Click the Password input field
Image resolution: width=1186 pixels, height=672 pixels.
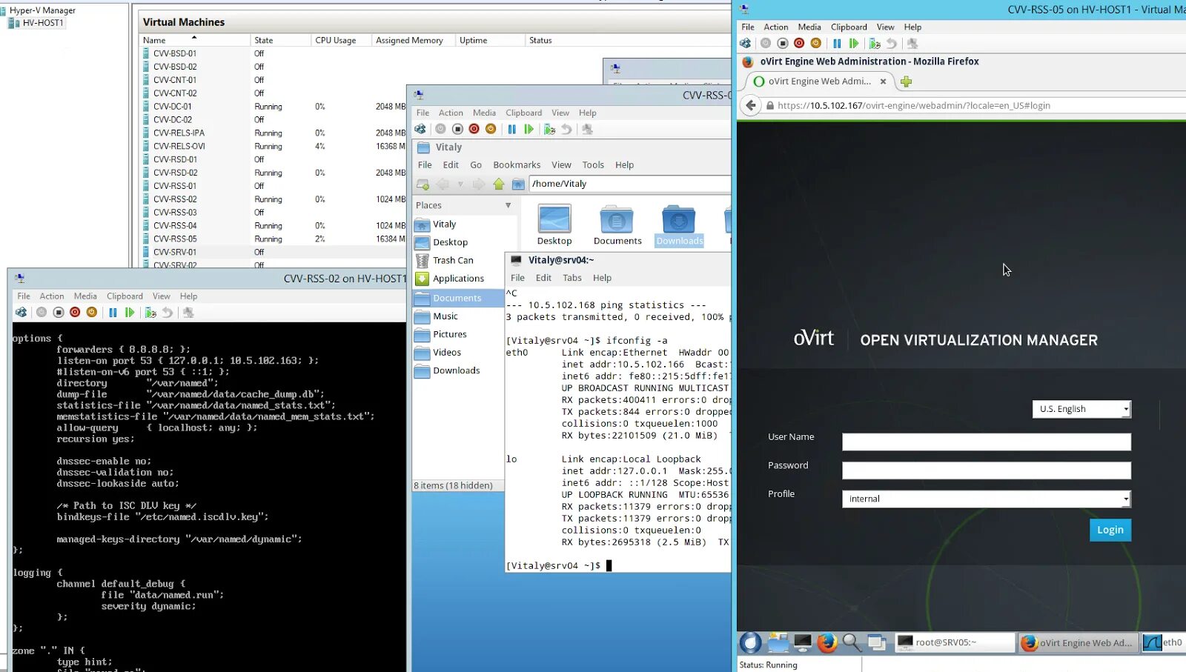click(987, 470)
